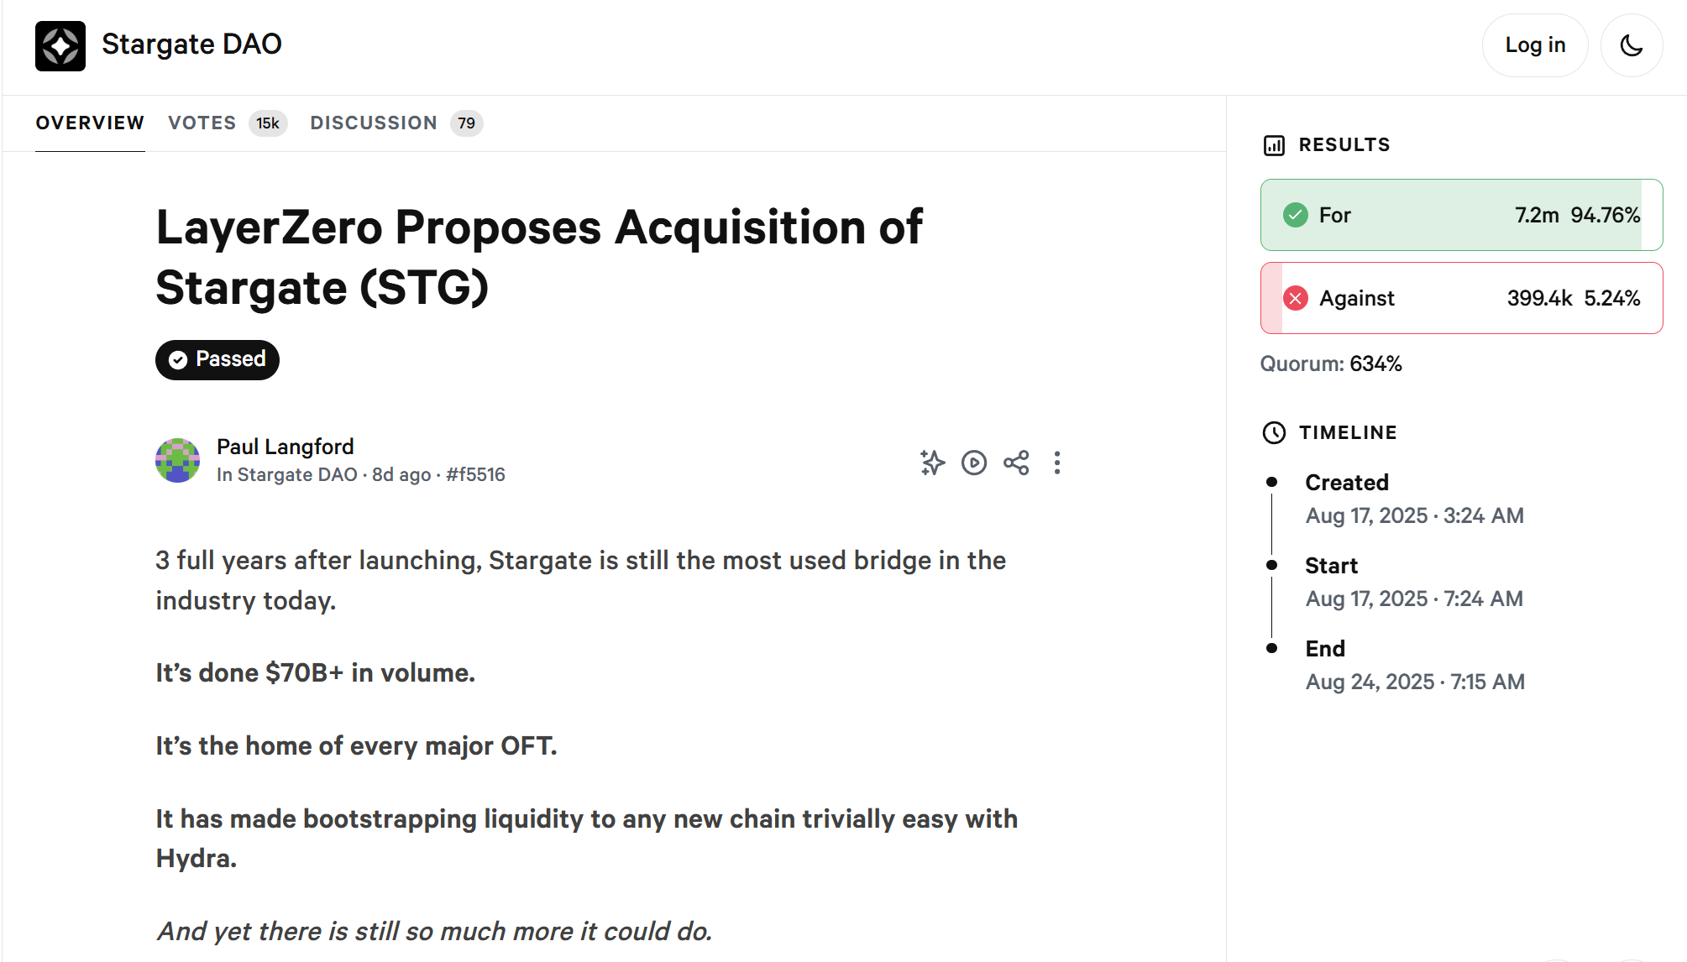Screen dimensions: 1687x962
Task: Click the Against results progress bar
Action: (1461, 298)
